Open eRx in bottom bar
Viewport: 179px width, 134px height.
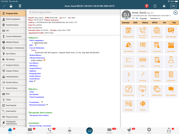129,130
